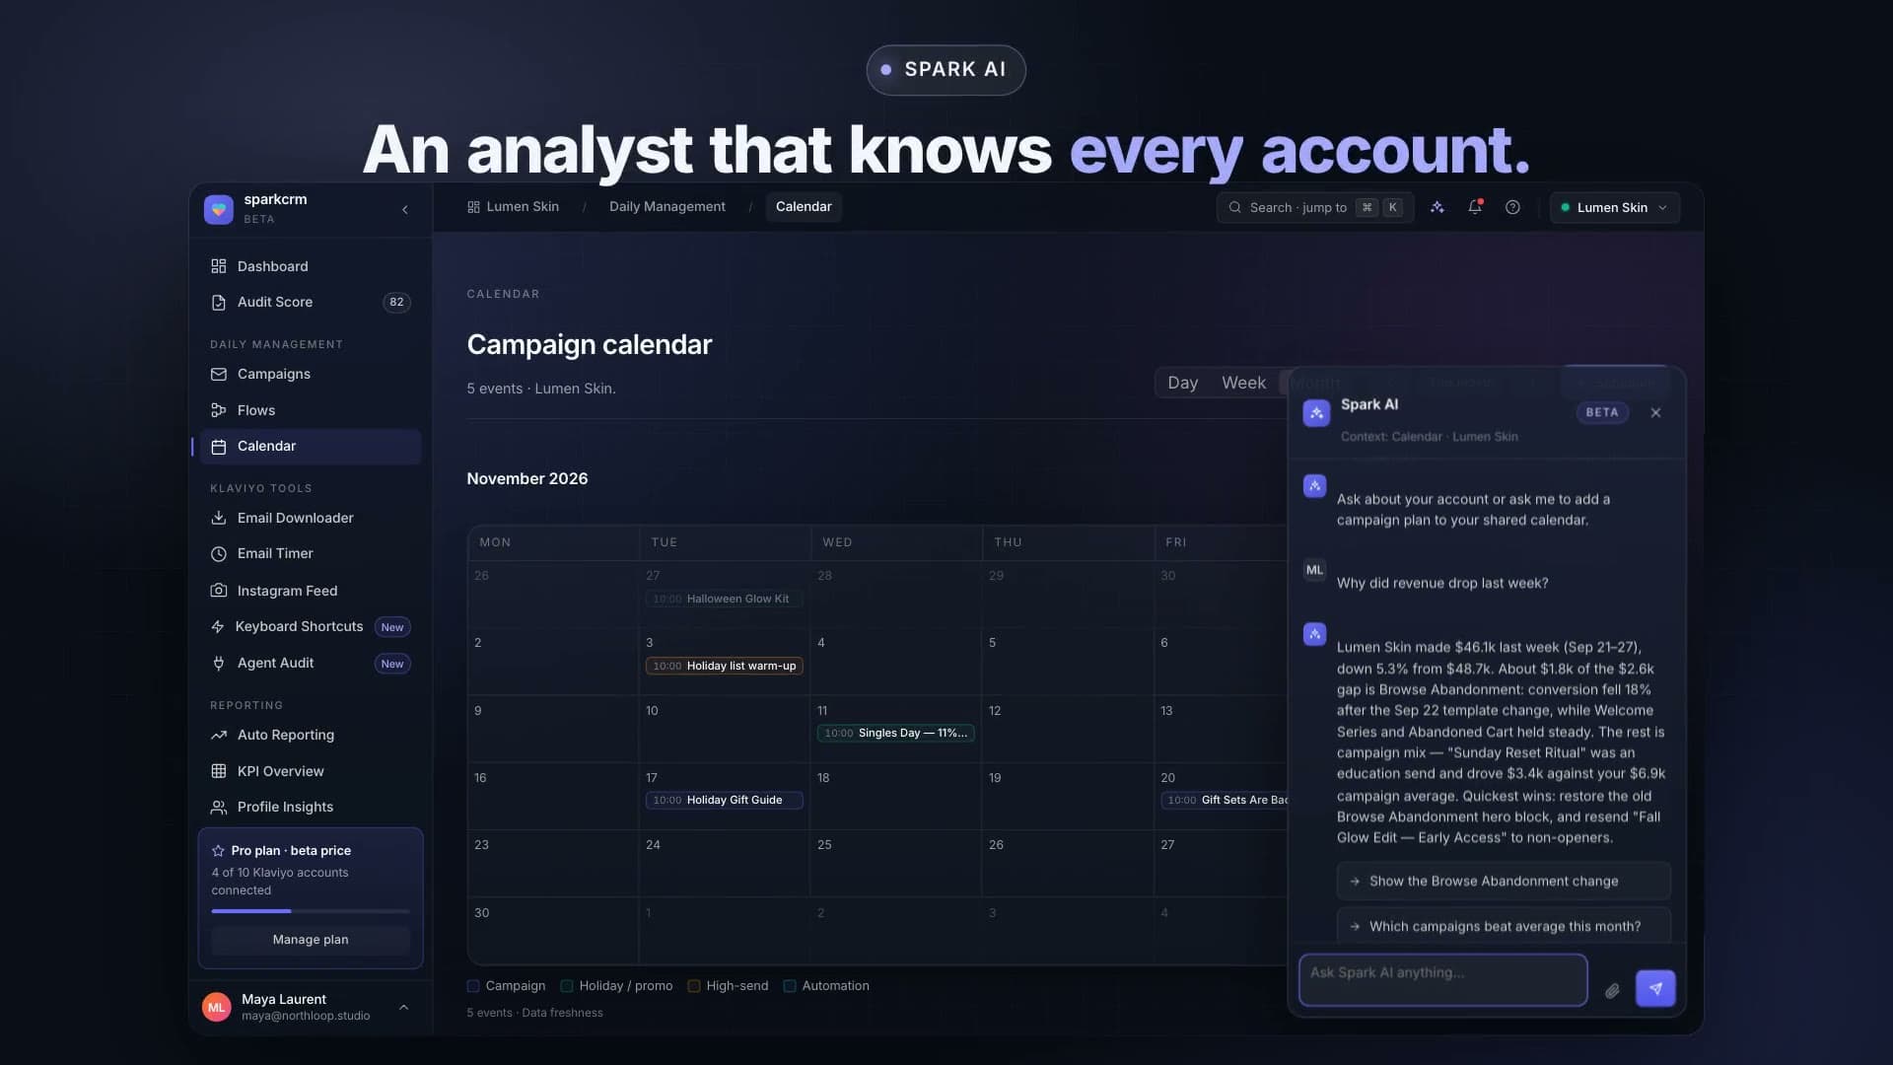Open the help question-mark icon
The width and height of the screenshot is (1893, 1065).
coord(1512,207)
